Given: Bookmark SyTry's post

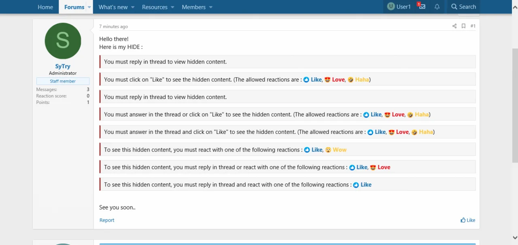Looking at the screenshot, I should pos(463,26).
